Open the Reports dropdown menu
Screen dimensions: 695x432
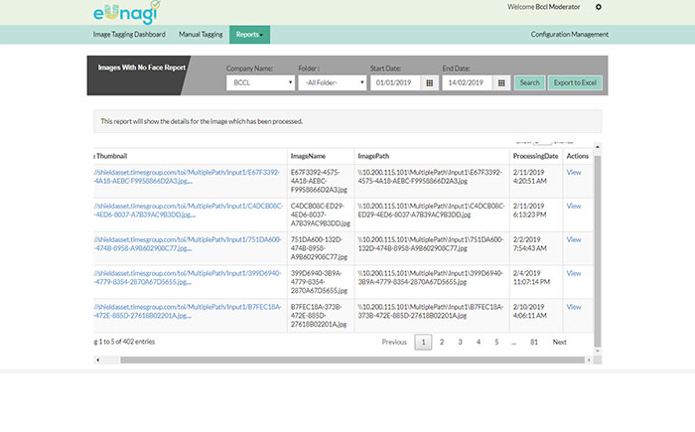point(249,35)
